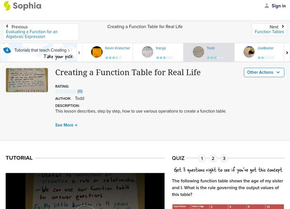290x209 pixels.
Task: Click the Next right chevron arrow
Action: click(283, 26)
